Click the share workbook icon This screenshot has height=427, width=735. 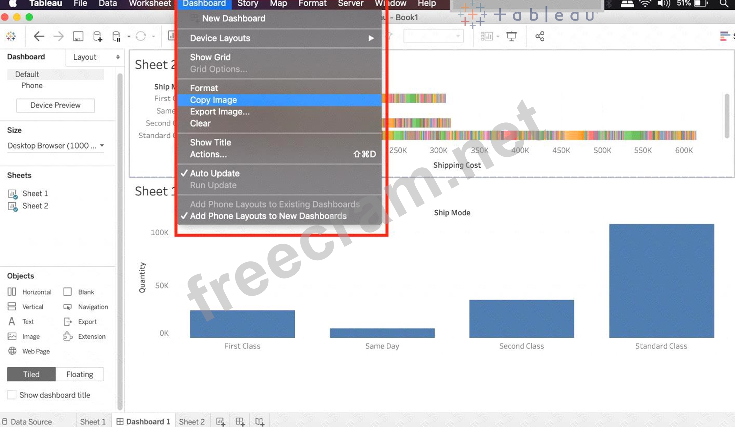[x=540, y=36]
